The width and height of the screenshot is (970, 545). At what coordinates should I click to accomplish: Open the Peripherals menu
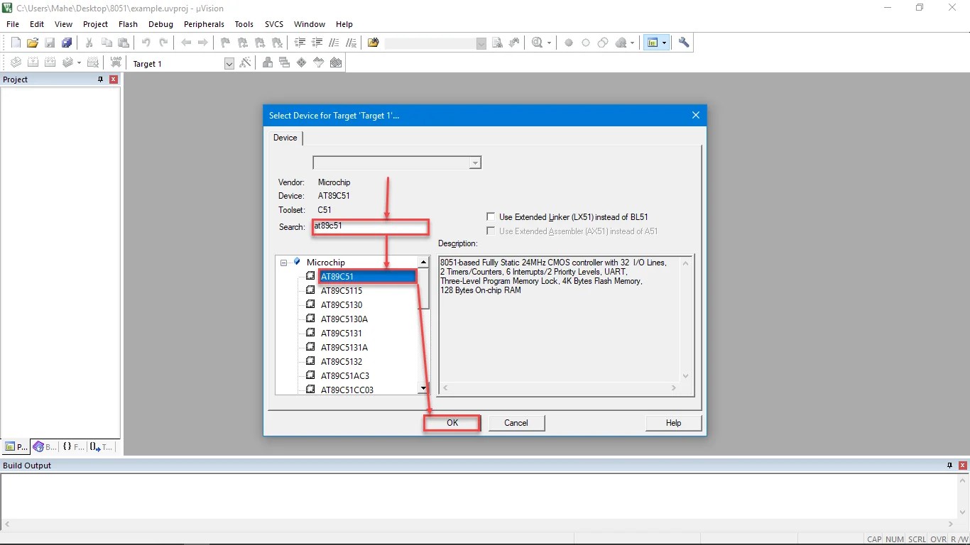pyautogui.click(x=204, y=23)
